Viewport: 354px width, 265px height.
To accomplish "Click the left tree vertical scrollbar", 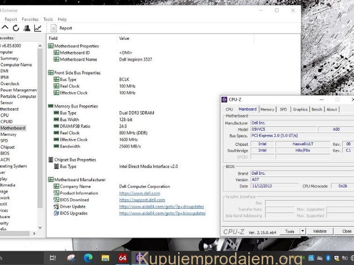I will click(40, 132).
